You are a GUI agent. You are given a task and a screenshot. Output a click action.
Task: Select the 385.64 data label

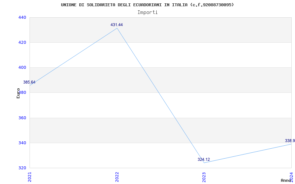coord(29,82)
